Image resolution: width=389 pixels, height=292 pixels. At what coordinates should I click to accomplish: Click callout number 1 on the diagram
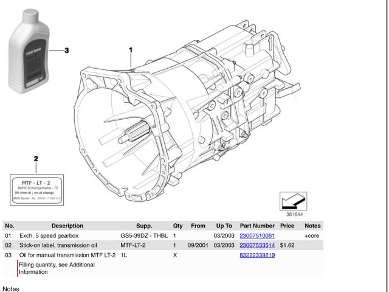(130, 49)
